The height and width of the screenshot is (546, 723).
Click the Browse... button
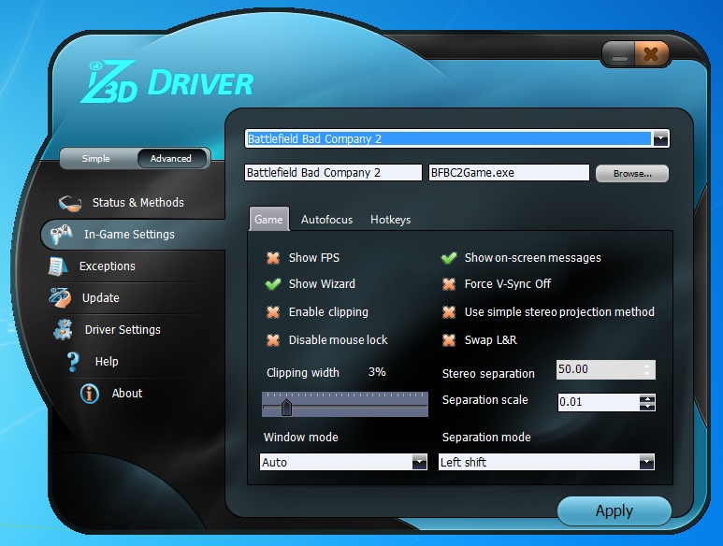pos(632,174)
